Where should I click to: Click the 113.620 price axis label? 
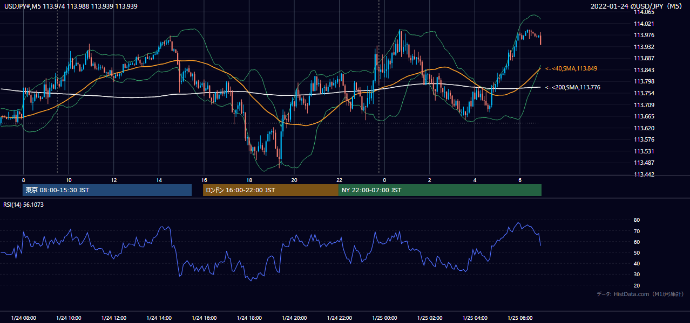click(x=644, y=128)
